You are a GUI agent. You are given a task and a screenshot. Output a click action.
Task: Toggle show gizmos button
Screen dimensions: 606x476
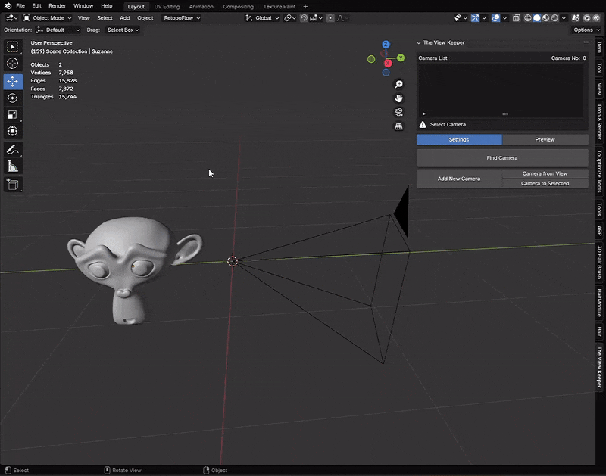pyautogui.click(x=476, y=18)
